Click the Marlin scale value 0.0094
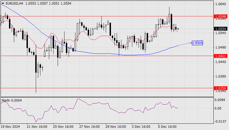229x130 pixels. [x=220, y=100]
